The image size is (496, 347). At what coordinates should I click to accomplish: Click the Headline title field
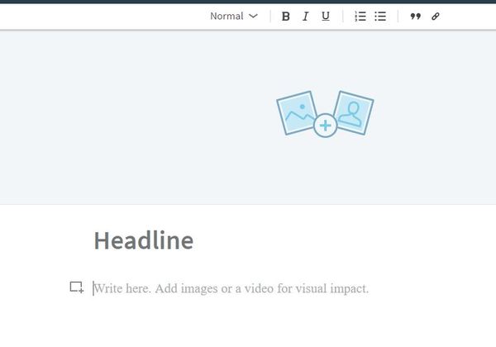pos(144,240)
